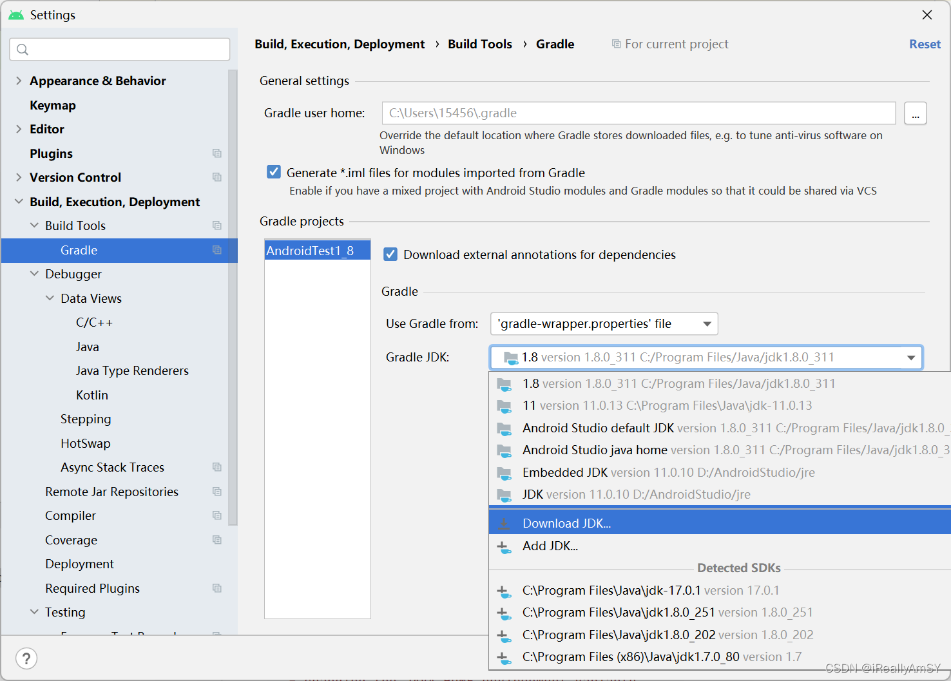The width and height of the screenshot is (951, 681).
Task: Click the download icon beside Download JDK
Action: [x=504, y=524]
